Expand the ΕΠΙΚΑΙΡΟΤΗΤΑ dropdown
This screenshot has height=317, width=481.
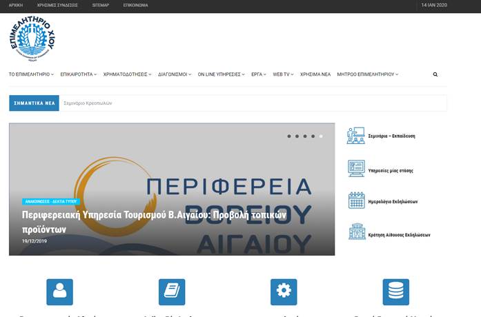[x=79, y=74]
